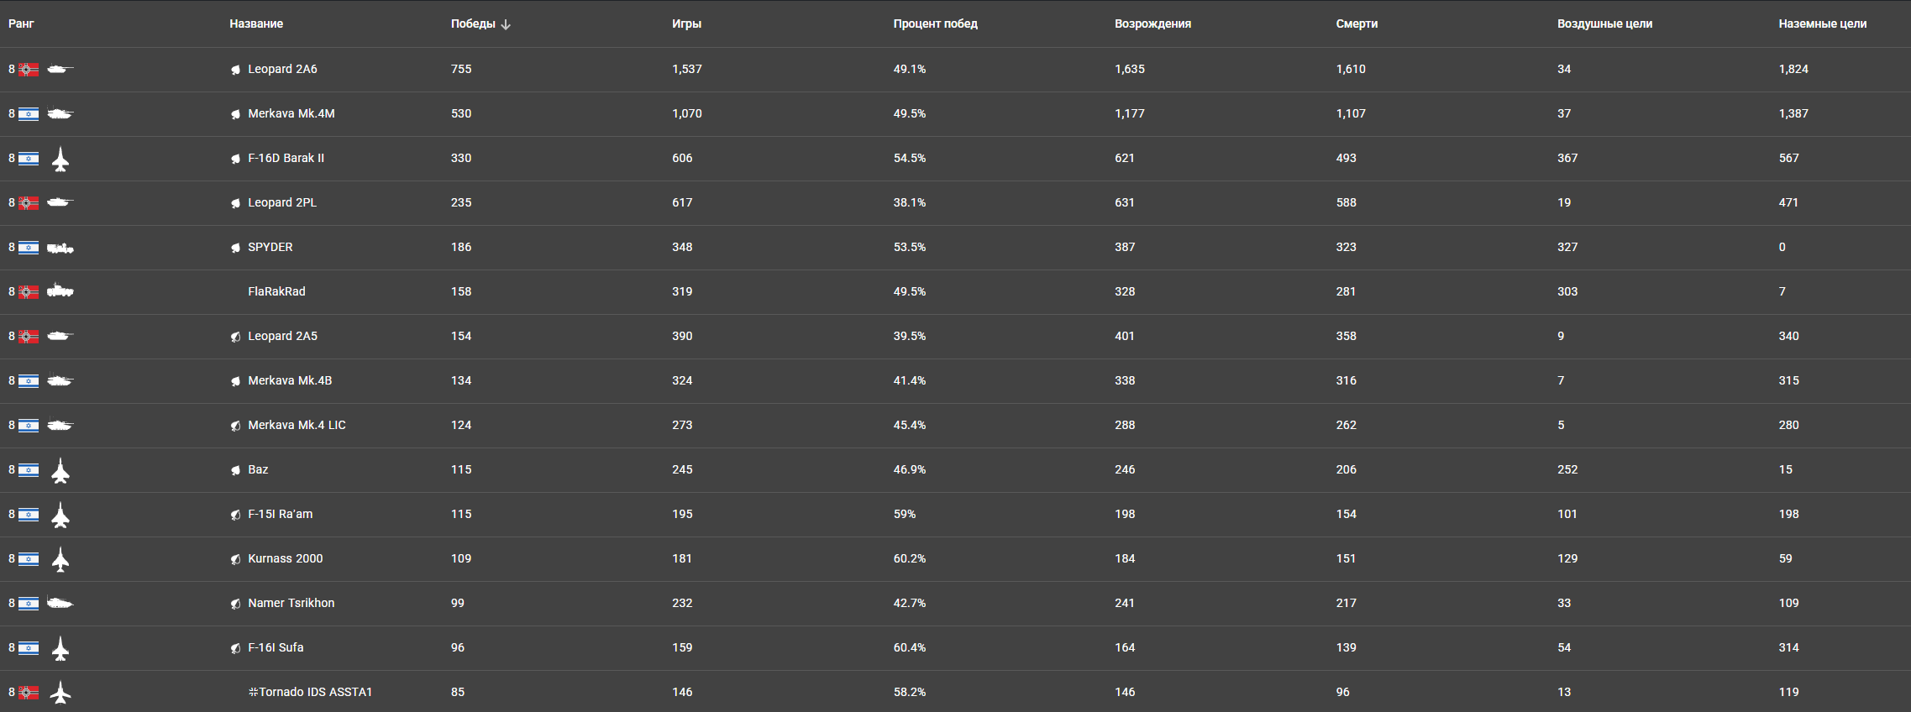The height and width of the screenshot is (712, 1911).
Task: Click the jet icon in the Baz row
Action: pos(60,470)
